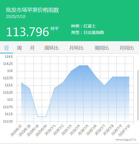Click the 类型：日定基指数 label
Image resolution: width=139 pixels, height=144 pixels.
(x=88, y=32)
